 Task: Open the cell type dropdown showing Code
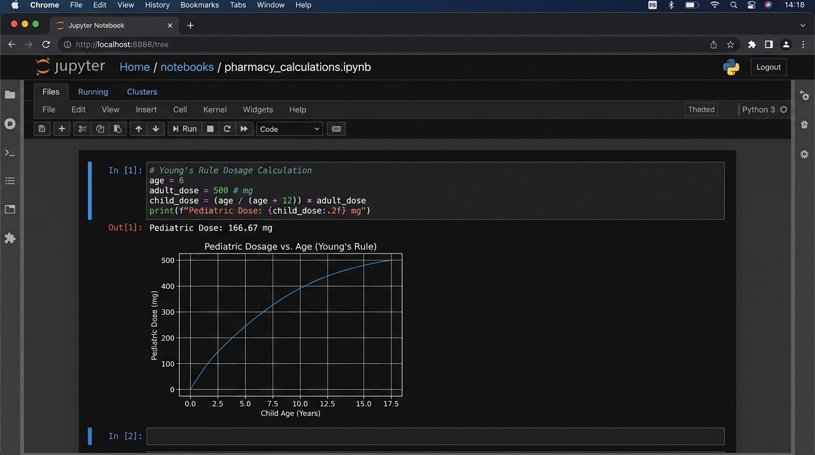click(290, 129)
